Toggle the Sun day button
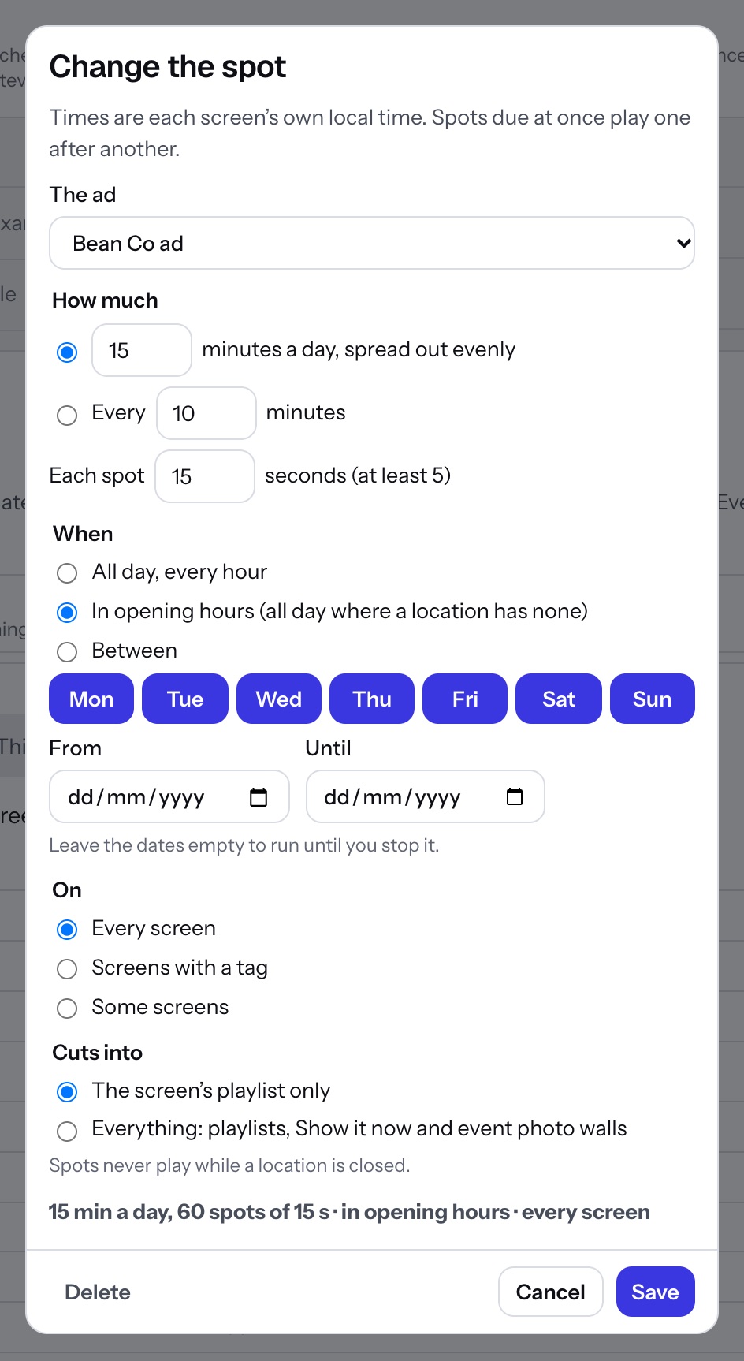 click(653, 699)
